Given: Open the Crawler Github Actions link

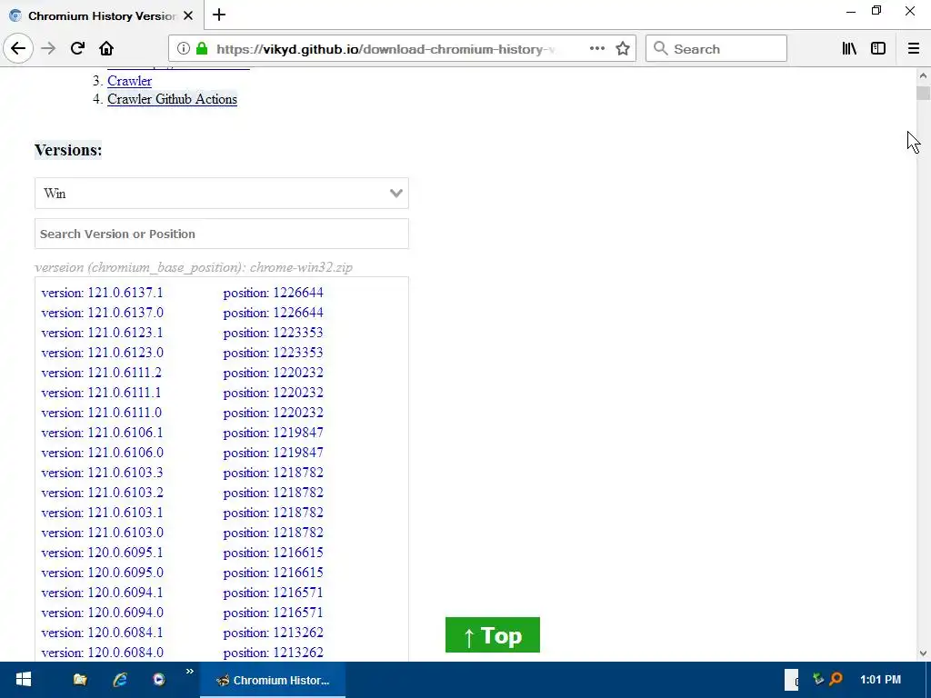Looking at the screenshot, I should coord(172,99).
